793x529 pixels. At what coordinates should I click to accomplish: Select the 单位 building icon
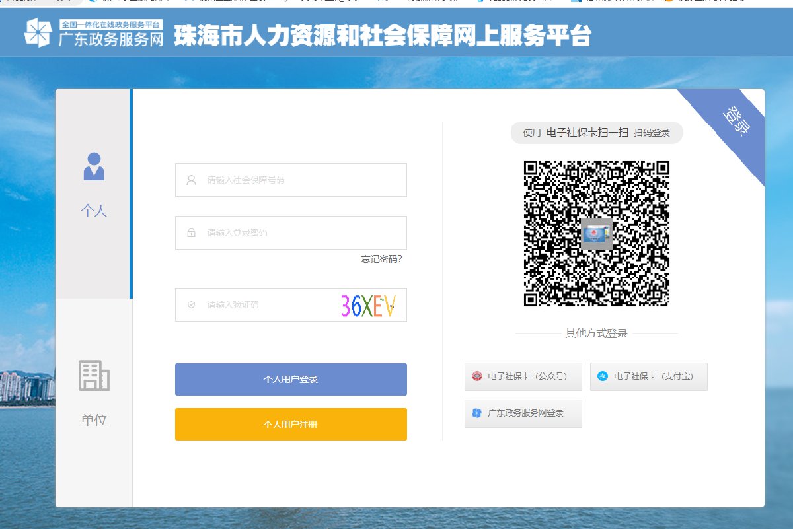[x=94, y=375]
